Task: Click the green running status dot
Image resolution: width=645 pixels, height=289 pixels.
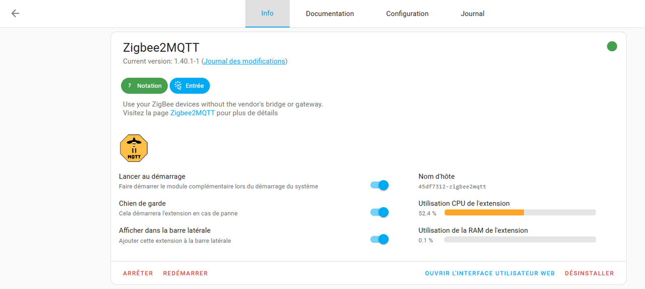Action: click(x=612, y=47)
